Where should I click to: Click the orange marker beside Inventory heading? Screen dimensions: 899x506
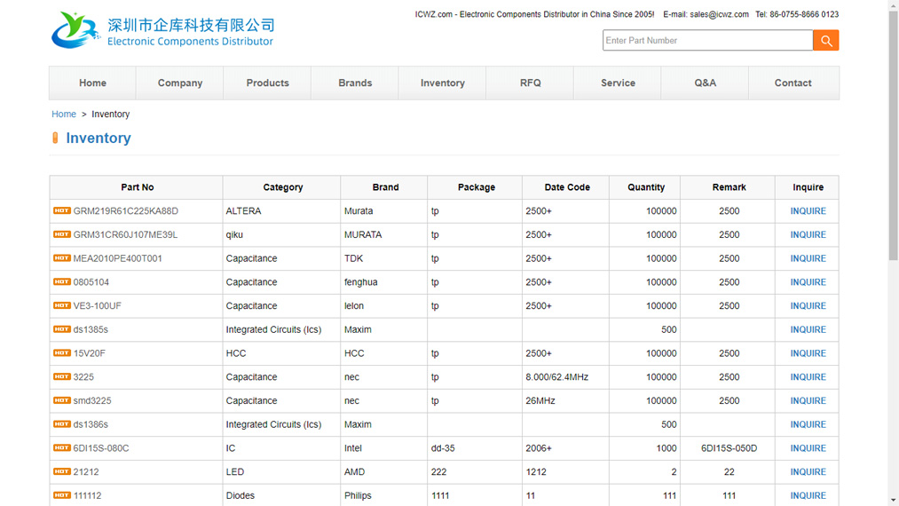55,138
